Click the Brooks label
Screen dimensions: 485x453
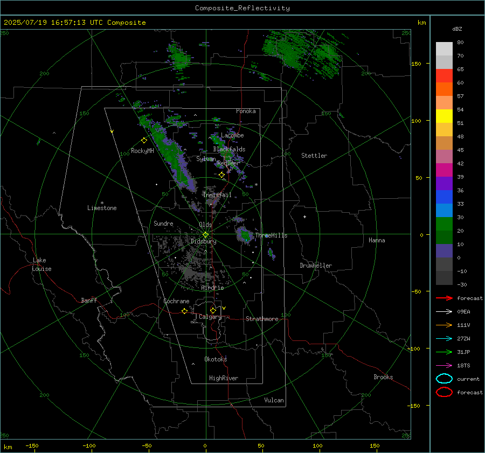coord(383,377)
